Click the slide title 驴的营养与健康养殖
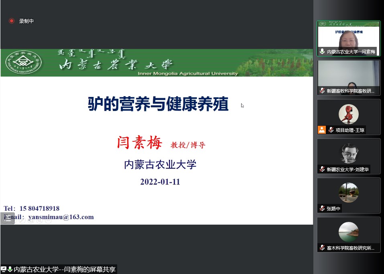The image size is (384, 274). (158, 104)
